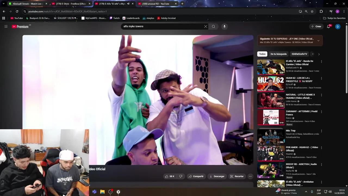The image size is (348, 196).
Task: Open the browser three-dot menu
Action: pyautogui.click(x=344, y=11)
